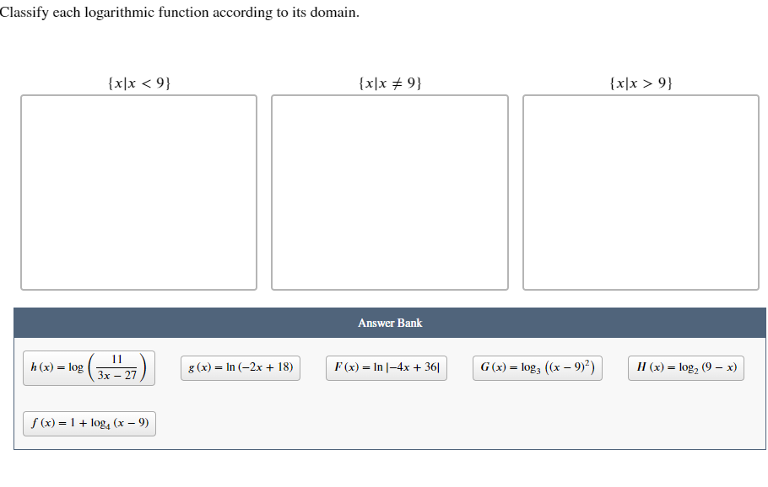Click the Answer Bank header bar
The image size is (768, 487).
pyautogui.click(x=389, y=323)
